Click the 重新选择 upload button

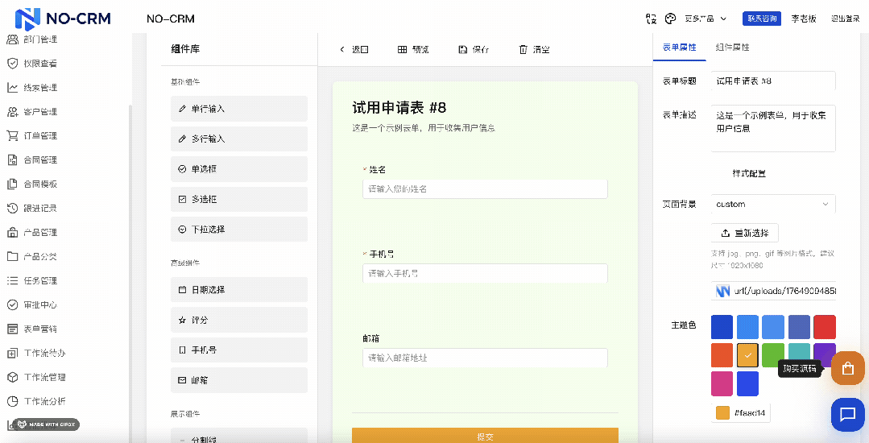pyautogui.click(x=744, y=234)
